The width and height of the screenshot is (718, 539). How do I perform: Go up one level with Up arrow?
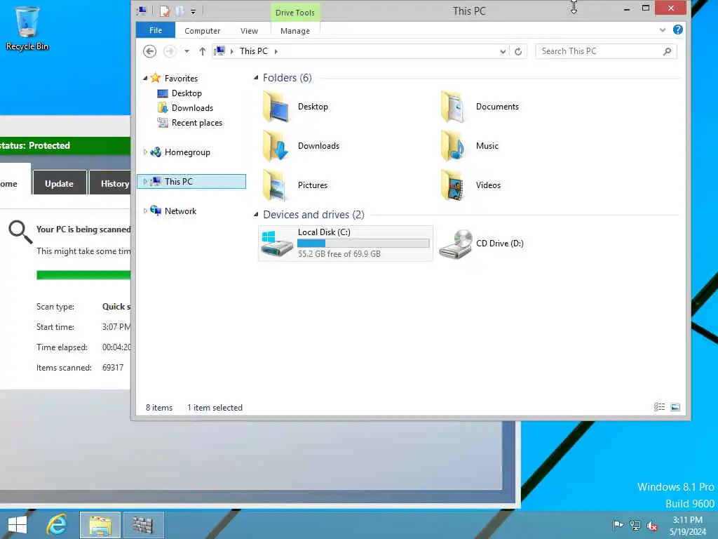[203, 51]
